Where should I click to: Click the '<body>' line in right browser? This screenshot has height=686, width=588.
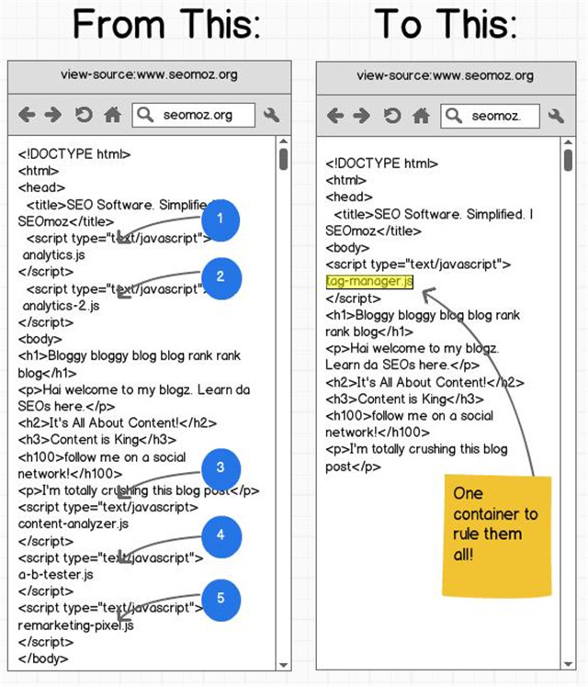pyautogui.click(x=347, y=248)
